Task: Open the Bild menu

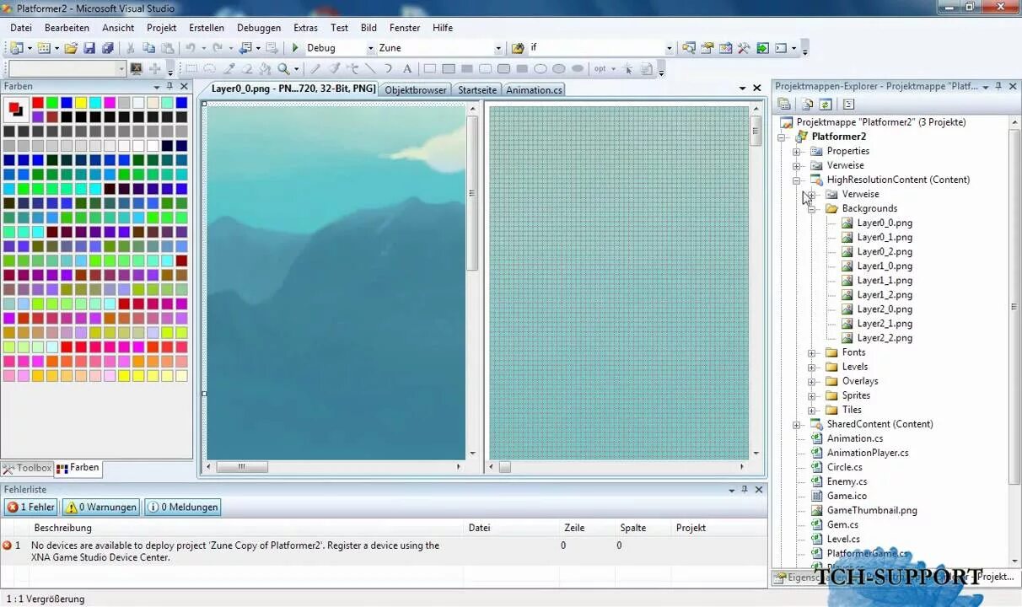Action: (x=368, y=28)
